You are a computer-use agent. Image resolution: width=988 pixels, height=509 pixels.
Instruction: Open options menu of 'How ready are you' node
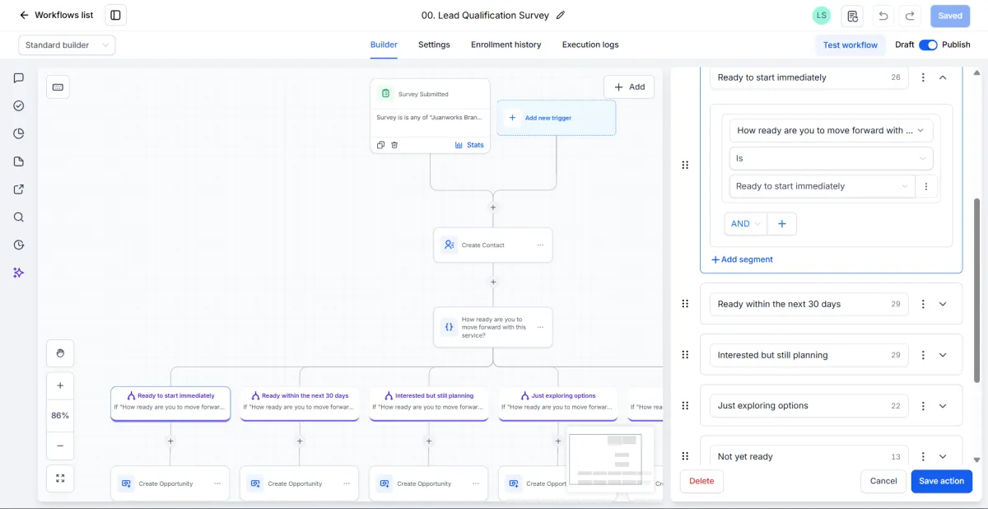[540, 327]
